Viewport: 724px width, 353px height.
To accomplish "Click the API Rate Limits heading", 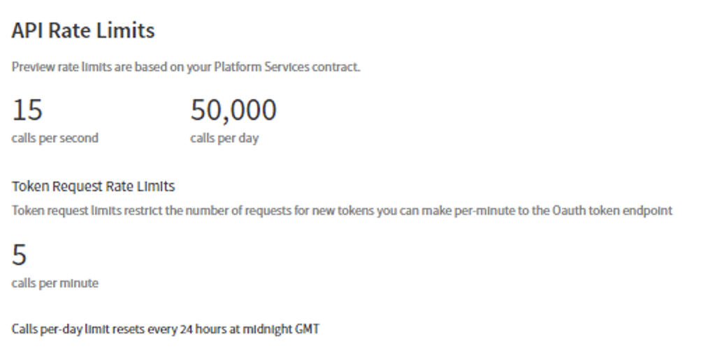I will click(x=83, y=31).
